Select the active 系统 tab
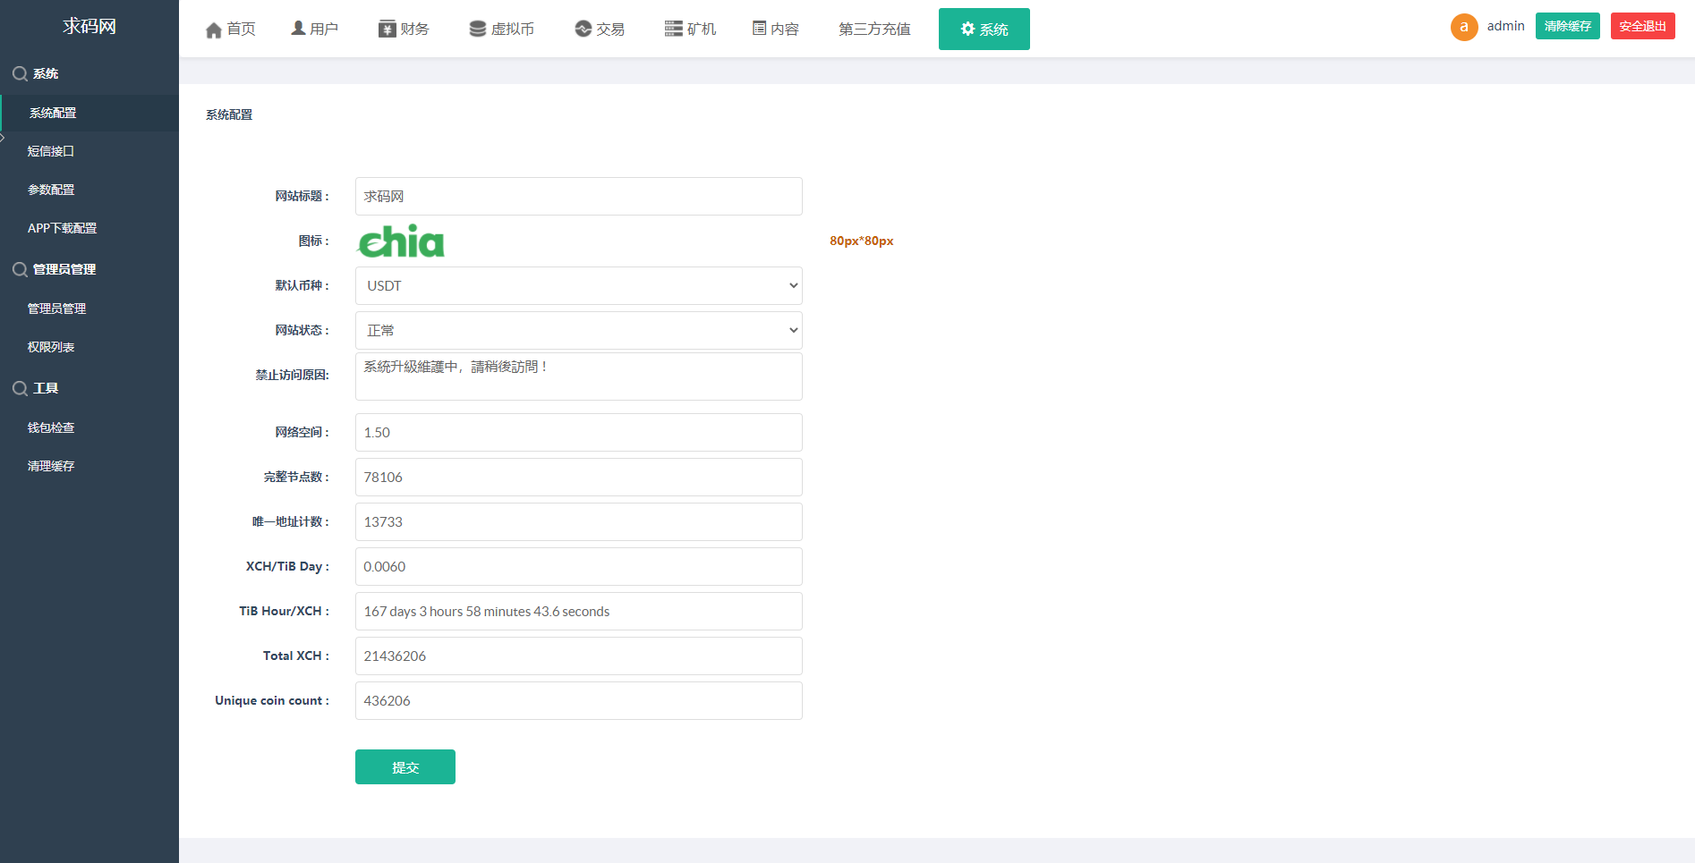The image size is (1695, 863). pyautogui.click(x=984, y=29)
